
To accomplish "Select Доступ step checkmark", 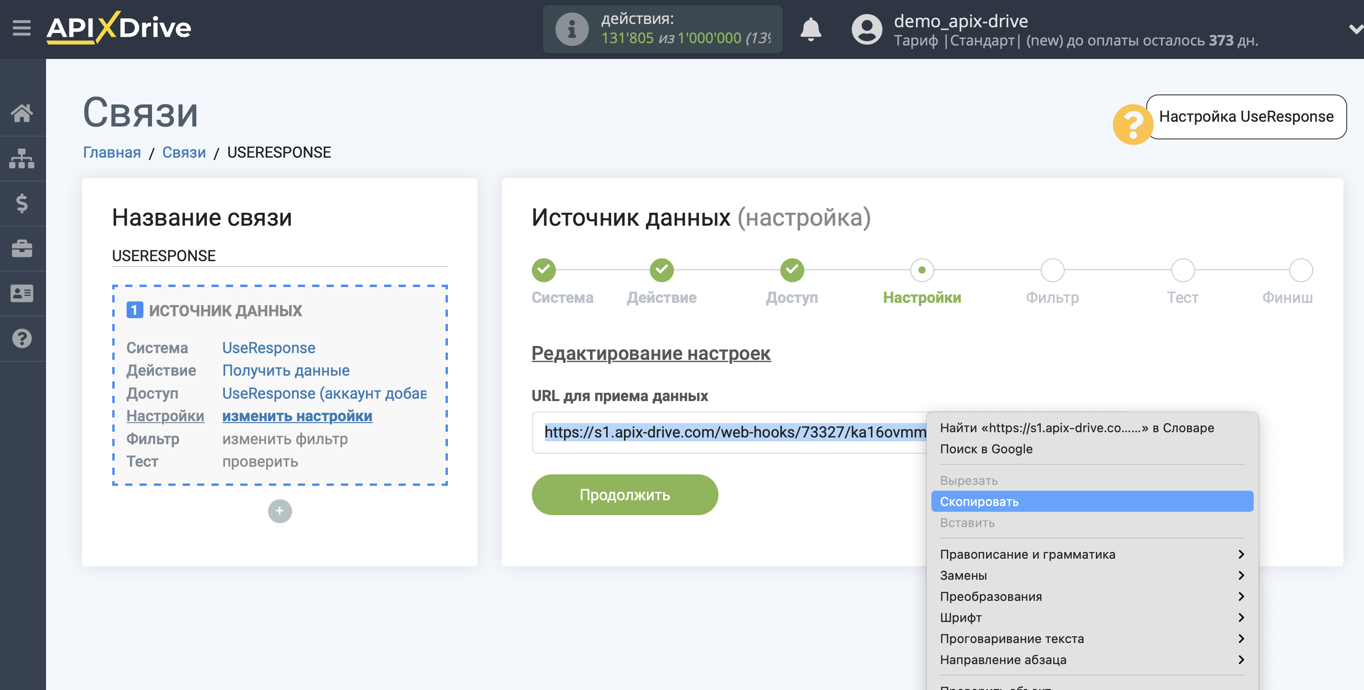I will 792,270.
